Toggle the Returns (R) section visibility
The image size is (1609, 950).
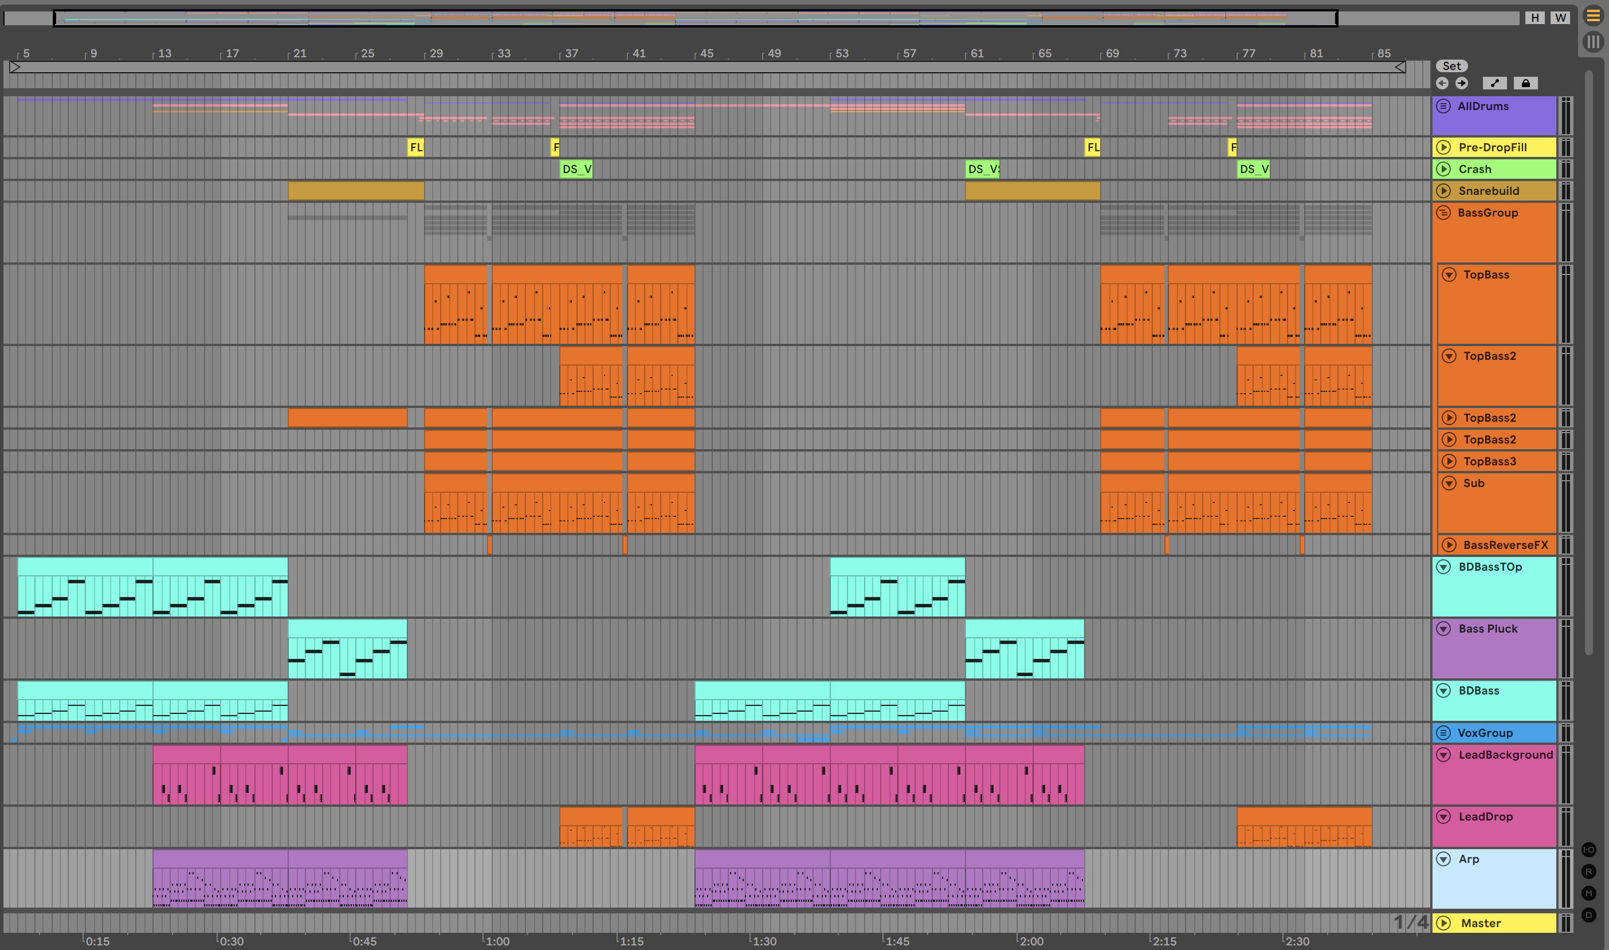pos(1588,872)
